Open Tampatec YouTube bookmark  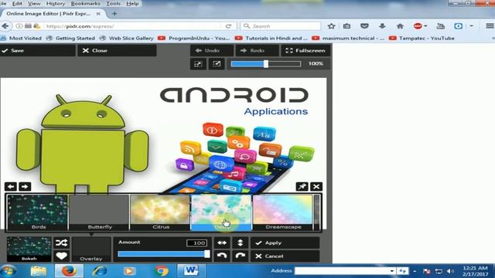click(422, 38)
